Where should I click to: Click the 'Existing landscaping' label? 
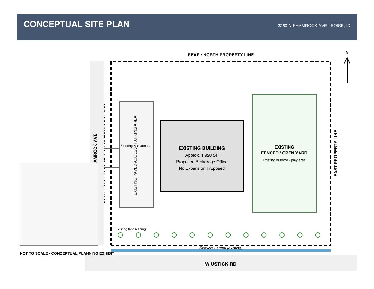pos(131,229)
